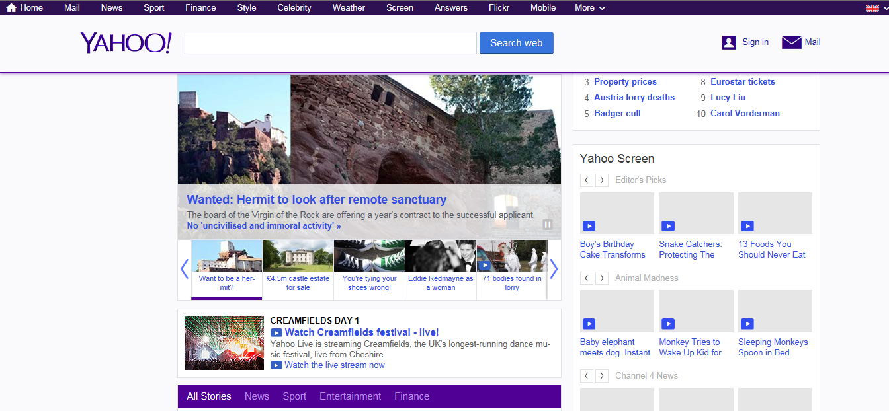Click the purple Mail envelope icon
889x411 pixels.
(x=792, y=42)
